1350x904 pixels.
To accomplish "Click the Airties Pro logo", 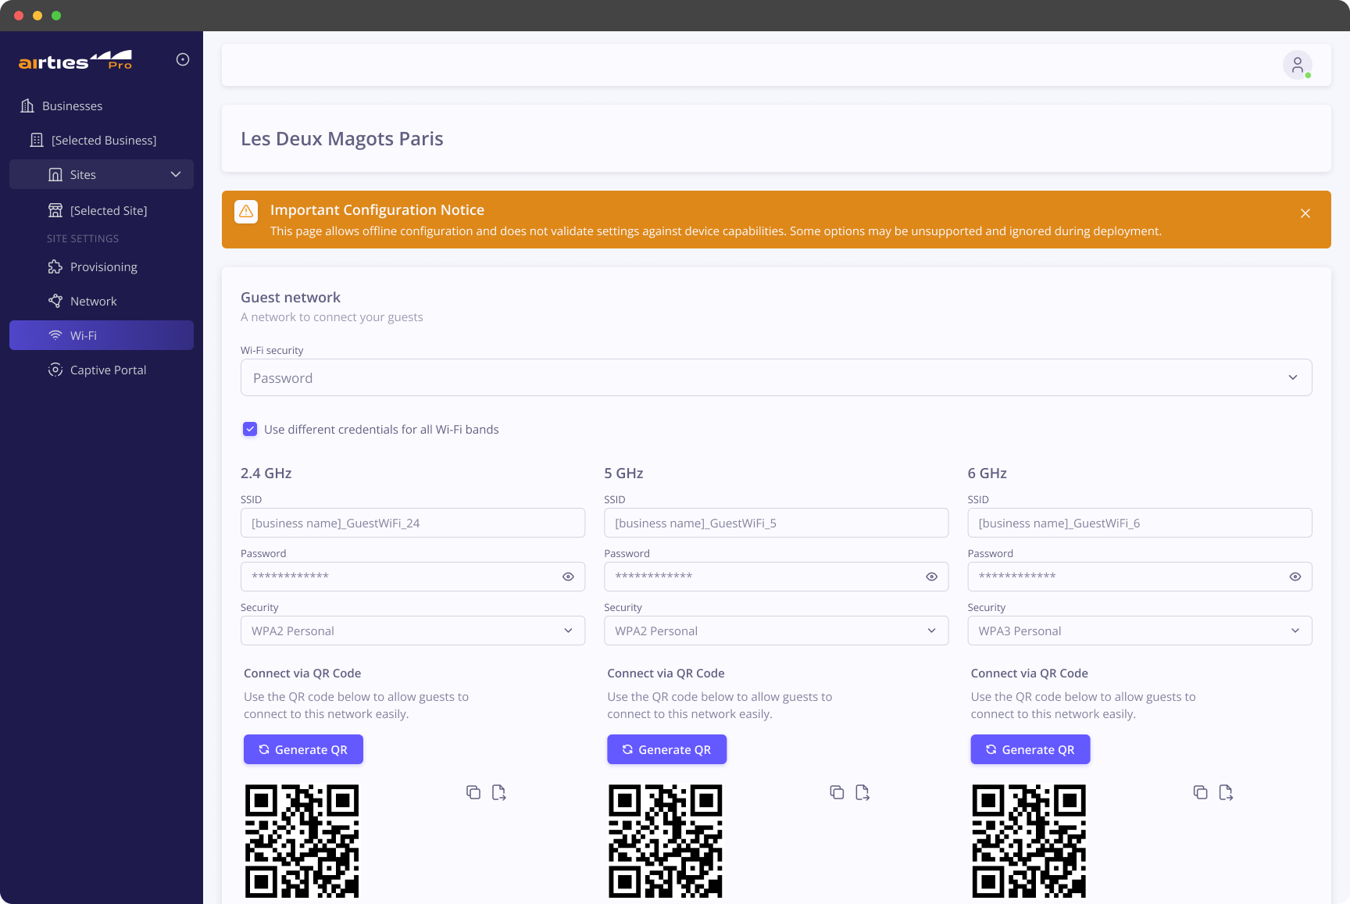I will (75, 60).
